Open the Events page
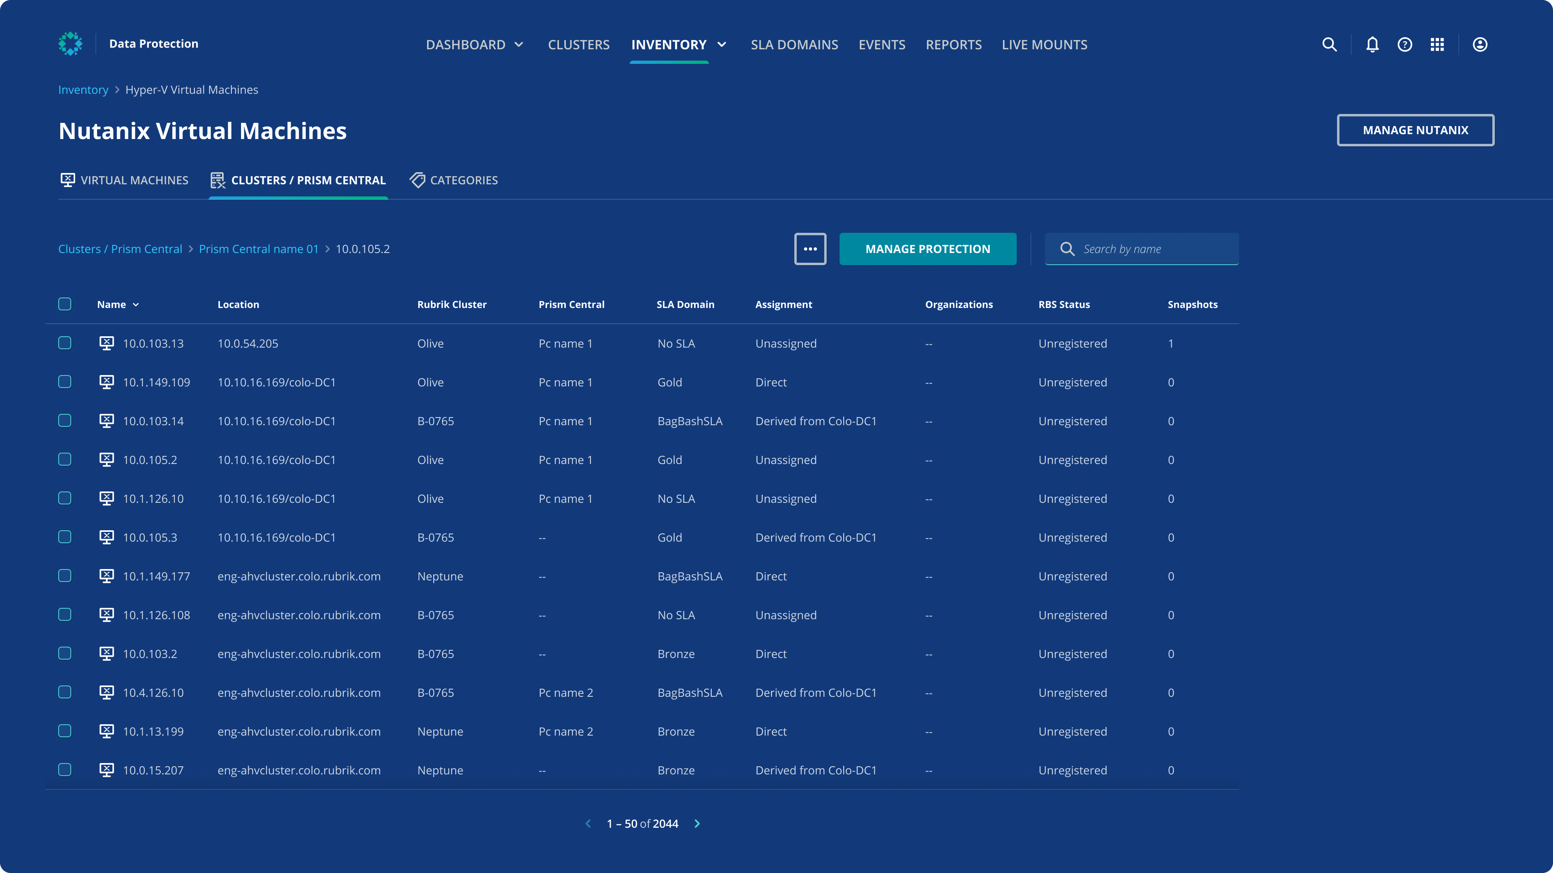 (882, 44)
